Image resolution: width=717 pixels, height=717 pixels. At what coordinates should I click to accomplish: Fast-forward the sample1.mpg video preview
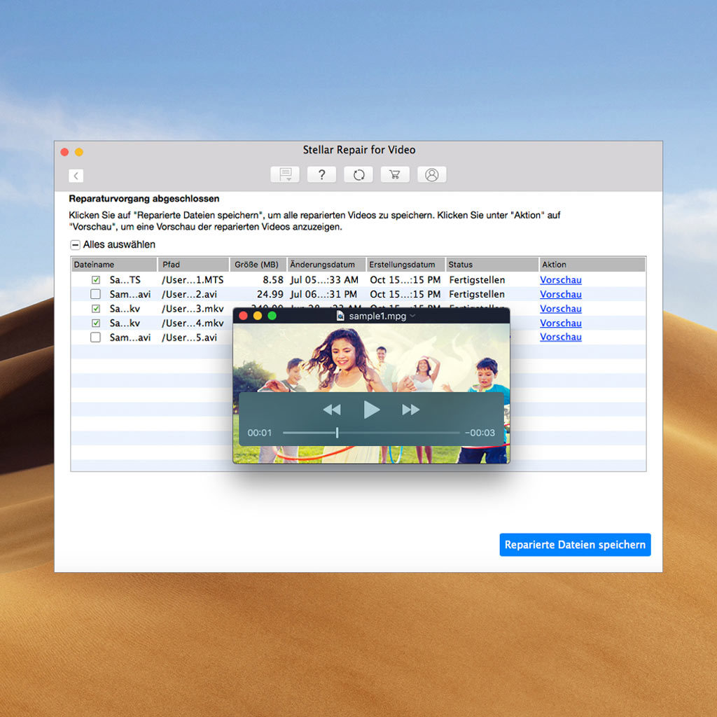[410, 409]
